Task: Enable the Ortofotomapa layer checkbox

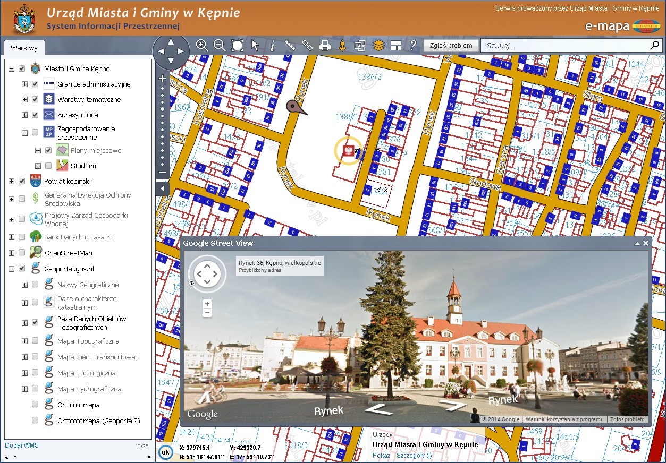Action: coord(35,405)
